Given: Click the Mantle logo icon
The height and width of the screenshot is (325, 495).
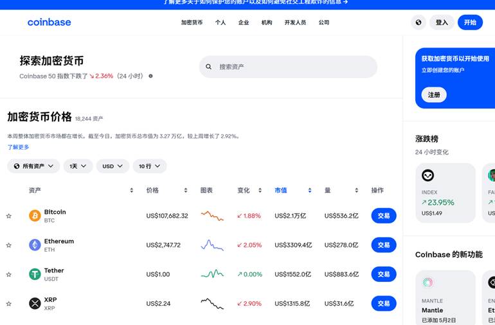Looking at the screenshot, I should (428, 282).
